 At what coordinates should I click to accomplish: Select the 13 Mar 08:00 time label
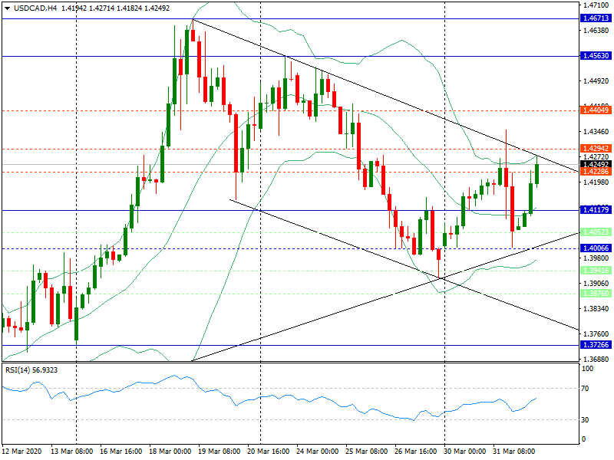click(71, 452)
